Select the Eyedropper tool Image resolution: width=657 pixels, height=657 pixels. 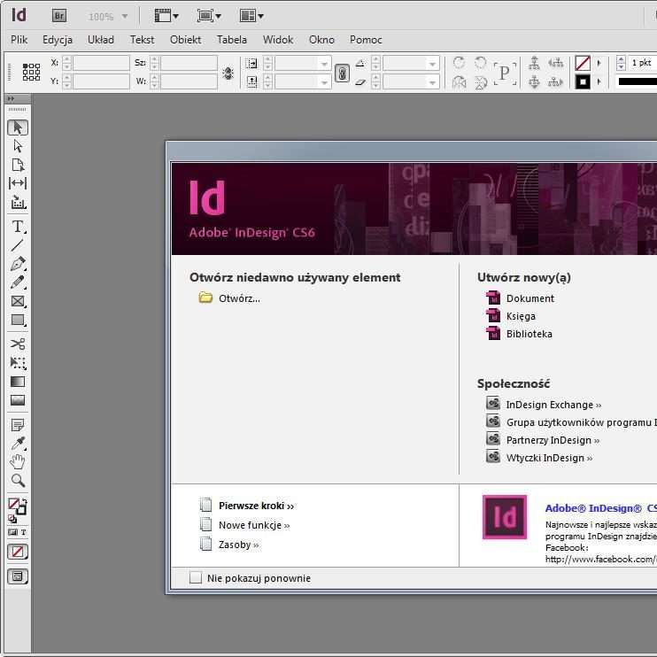tap(18, 444)
